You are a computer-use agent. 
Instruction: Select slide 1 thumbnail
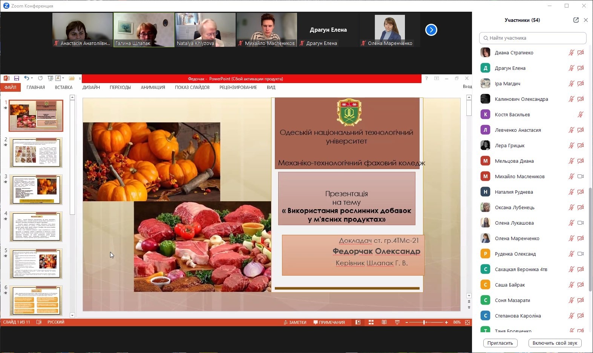[36, 116]
